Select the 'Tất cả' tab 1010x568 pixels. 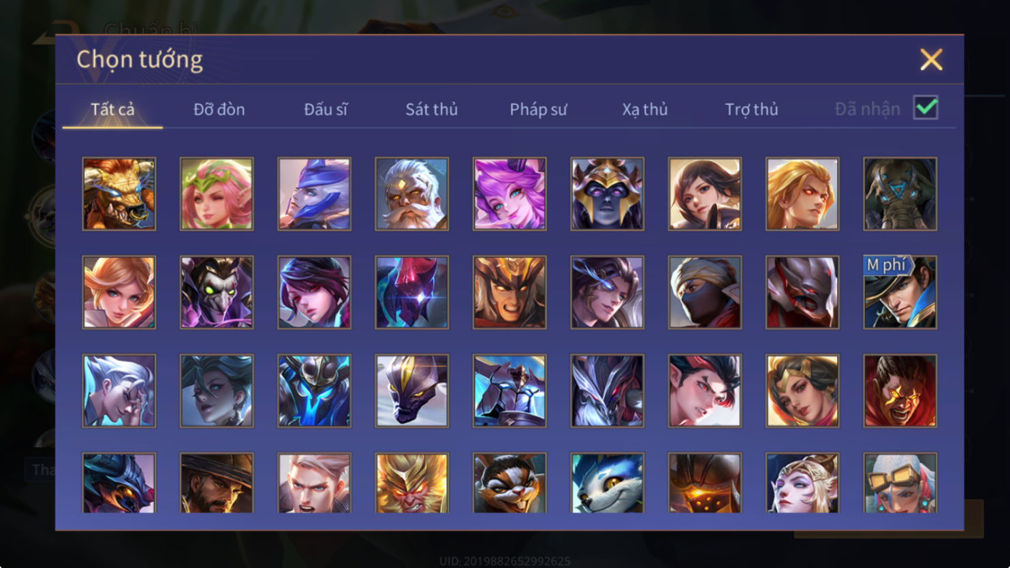(112, 109)
